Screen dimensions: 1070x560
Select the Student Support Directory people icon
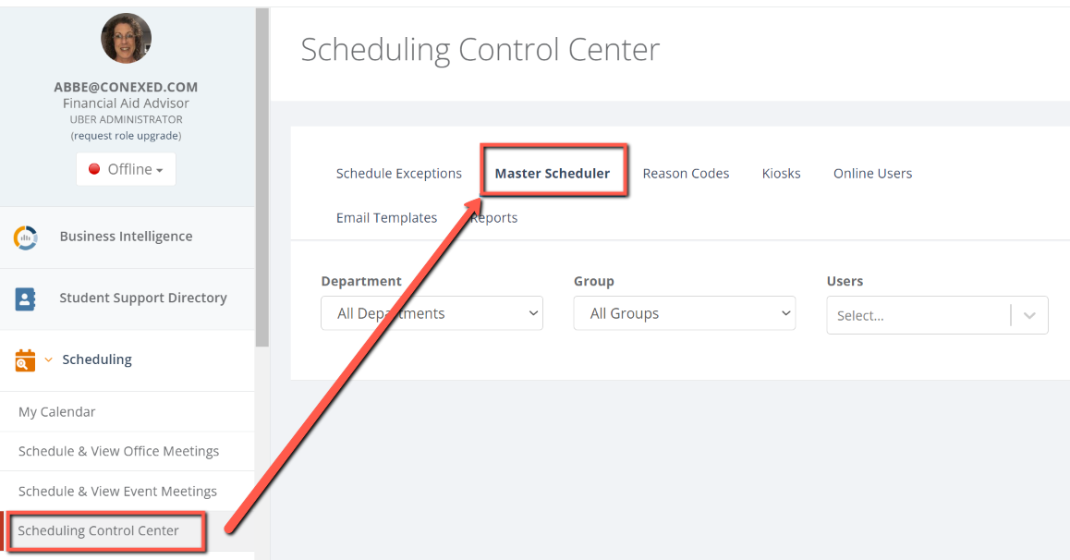[24, 298]
